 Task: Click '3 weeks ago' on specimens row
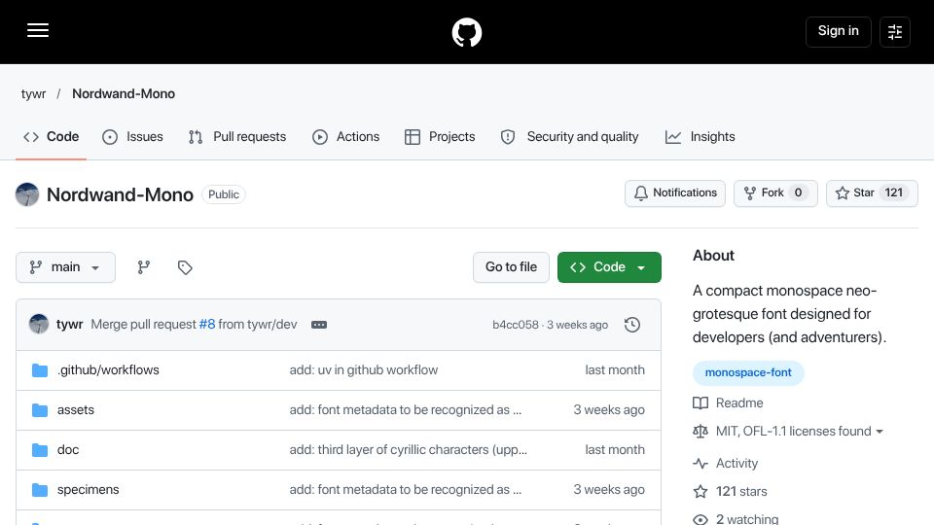click(609, 490)
